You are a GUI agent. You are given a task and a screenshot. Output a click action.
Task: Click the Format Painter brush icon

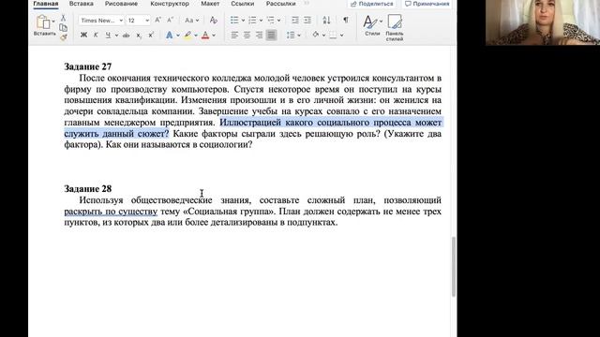coord(64,37)
